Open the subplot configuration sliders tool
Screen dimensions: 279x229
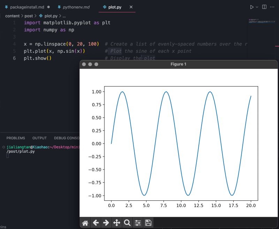[x=137, y=222]
